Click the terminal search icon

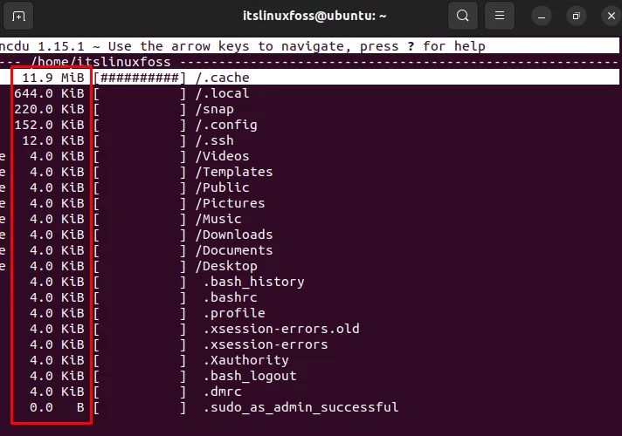[462, 16]
